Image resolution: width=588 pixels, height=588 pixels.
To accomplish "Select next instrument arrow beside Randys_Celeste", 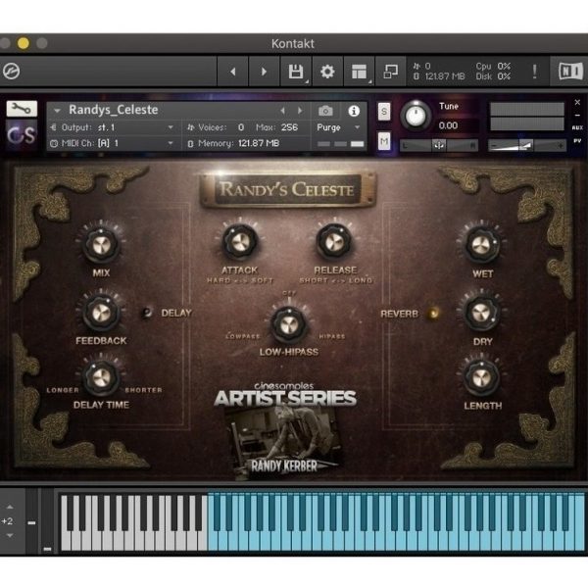I will point(300,110).
